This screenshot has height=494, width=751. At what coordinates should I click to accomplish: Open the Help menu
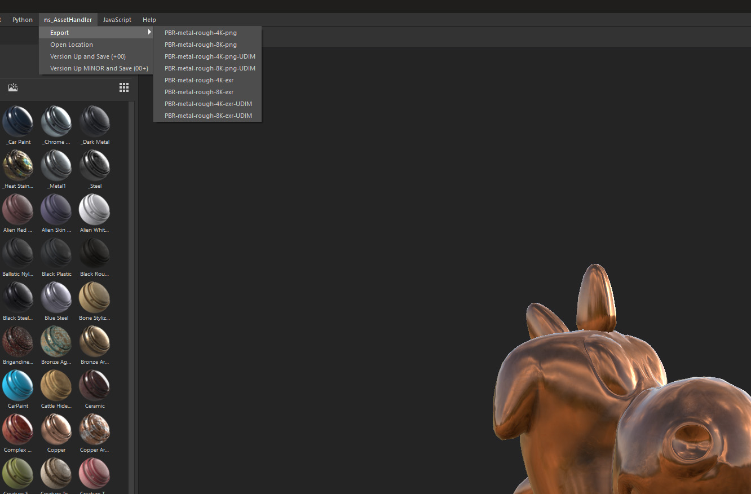click(149, 19)
